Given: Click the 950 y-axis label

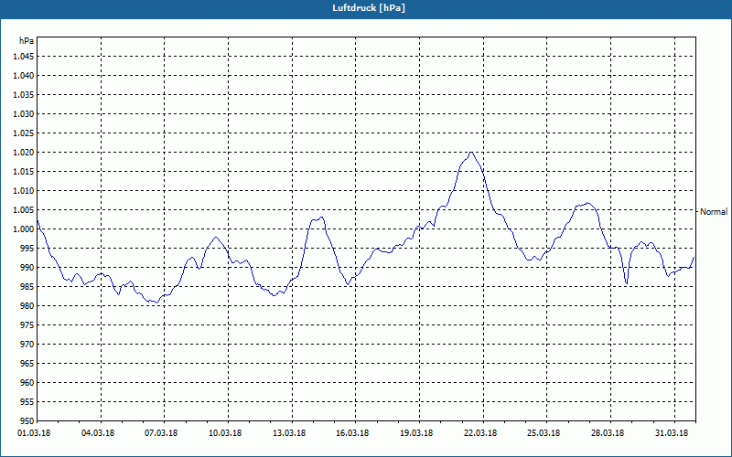Looking at the screenshot, I should click(x=27, y=421).
